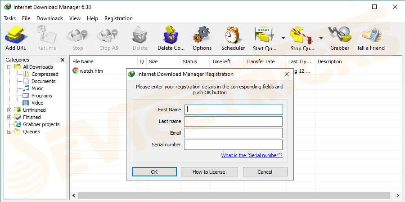The height and width of the screenshot is (202, 405).
Task: Focus the Serial number field
Action: coord(233,145)
